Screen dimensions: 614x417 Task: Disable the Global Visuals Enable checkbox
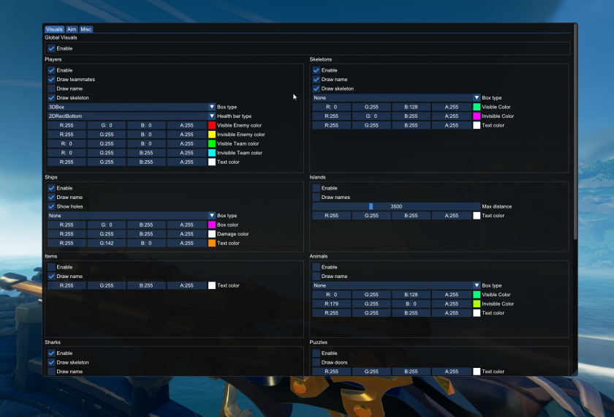pyautogui.click(x=52, y=48)
